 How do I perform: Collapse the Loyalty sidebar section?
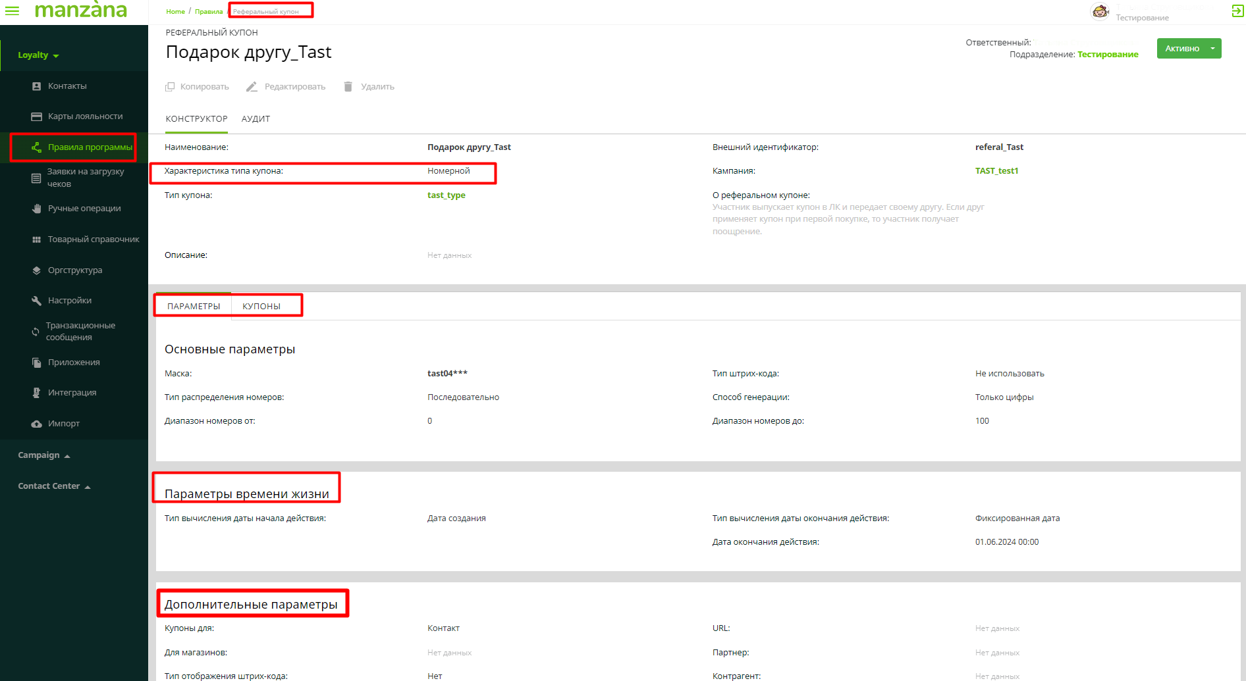(38, 55)
